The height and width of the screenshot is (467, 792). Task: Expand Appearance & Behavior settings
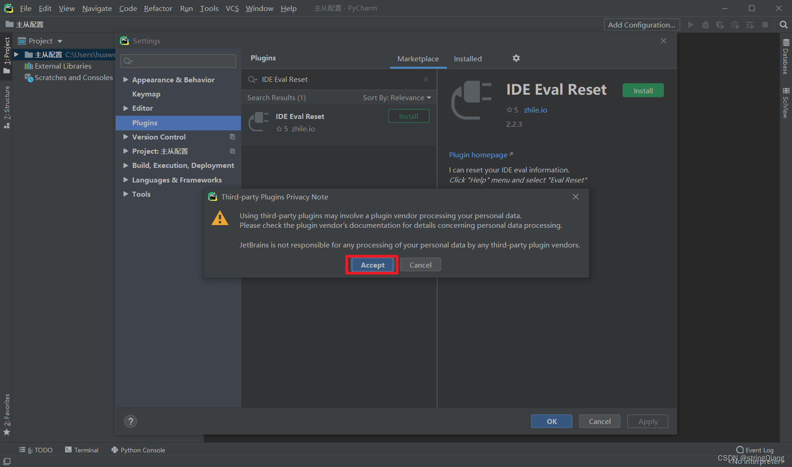(x=126, y=80)
